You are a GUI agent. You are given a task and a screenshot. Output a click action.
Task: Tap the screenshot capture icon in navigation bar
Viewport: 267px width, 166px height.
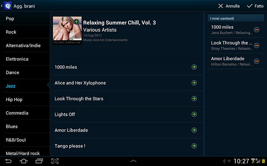point(55,161)
